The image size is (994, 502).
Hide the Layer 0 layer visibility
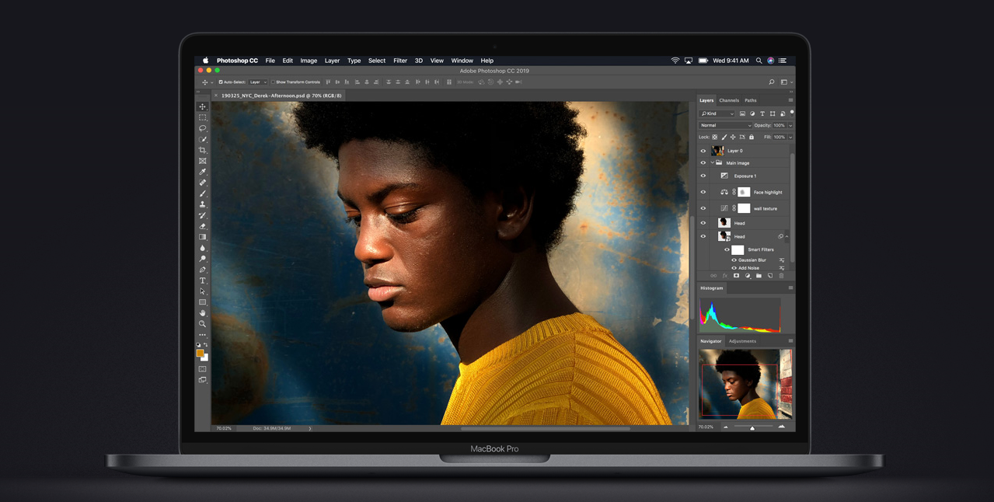click(703, 151)
